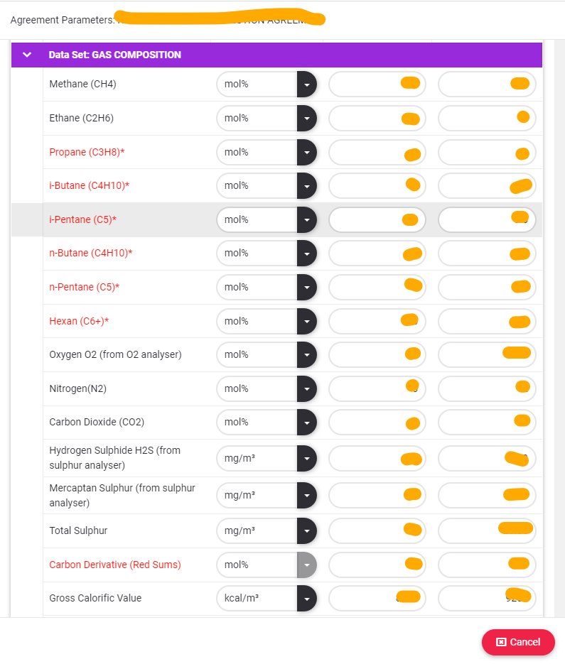Expand the Propane (C3H8) unit dropdown arrow
Viewport: 565px width, 664px height.
(306, 152)
